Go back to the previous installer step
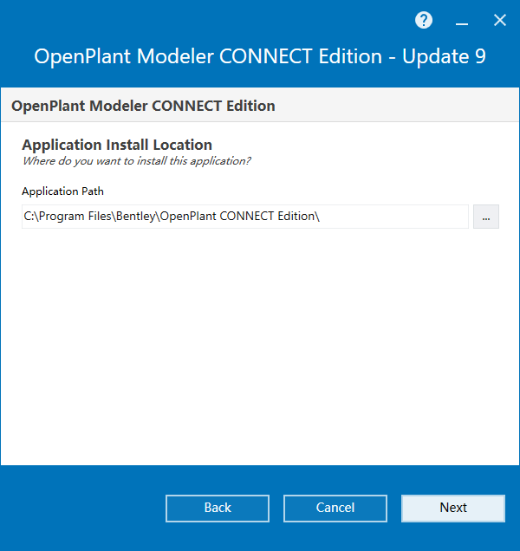The height and width of the screenshot is (551, 520). pos(218,509)
